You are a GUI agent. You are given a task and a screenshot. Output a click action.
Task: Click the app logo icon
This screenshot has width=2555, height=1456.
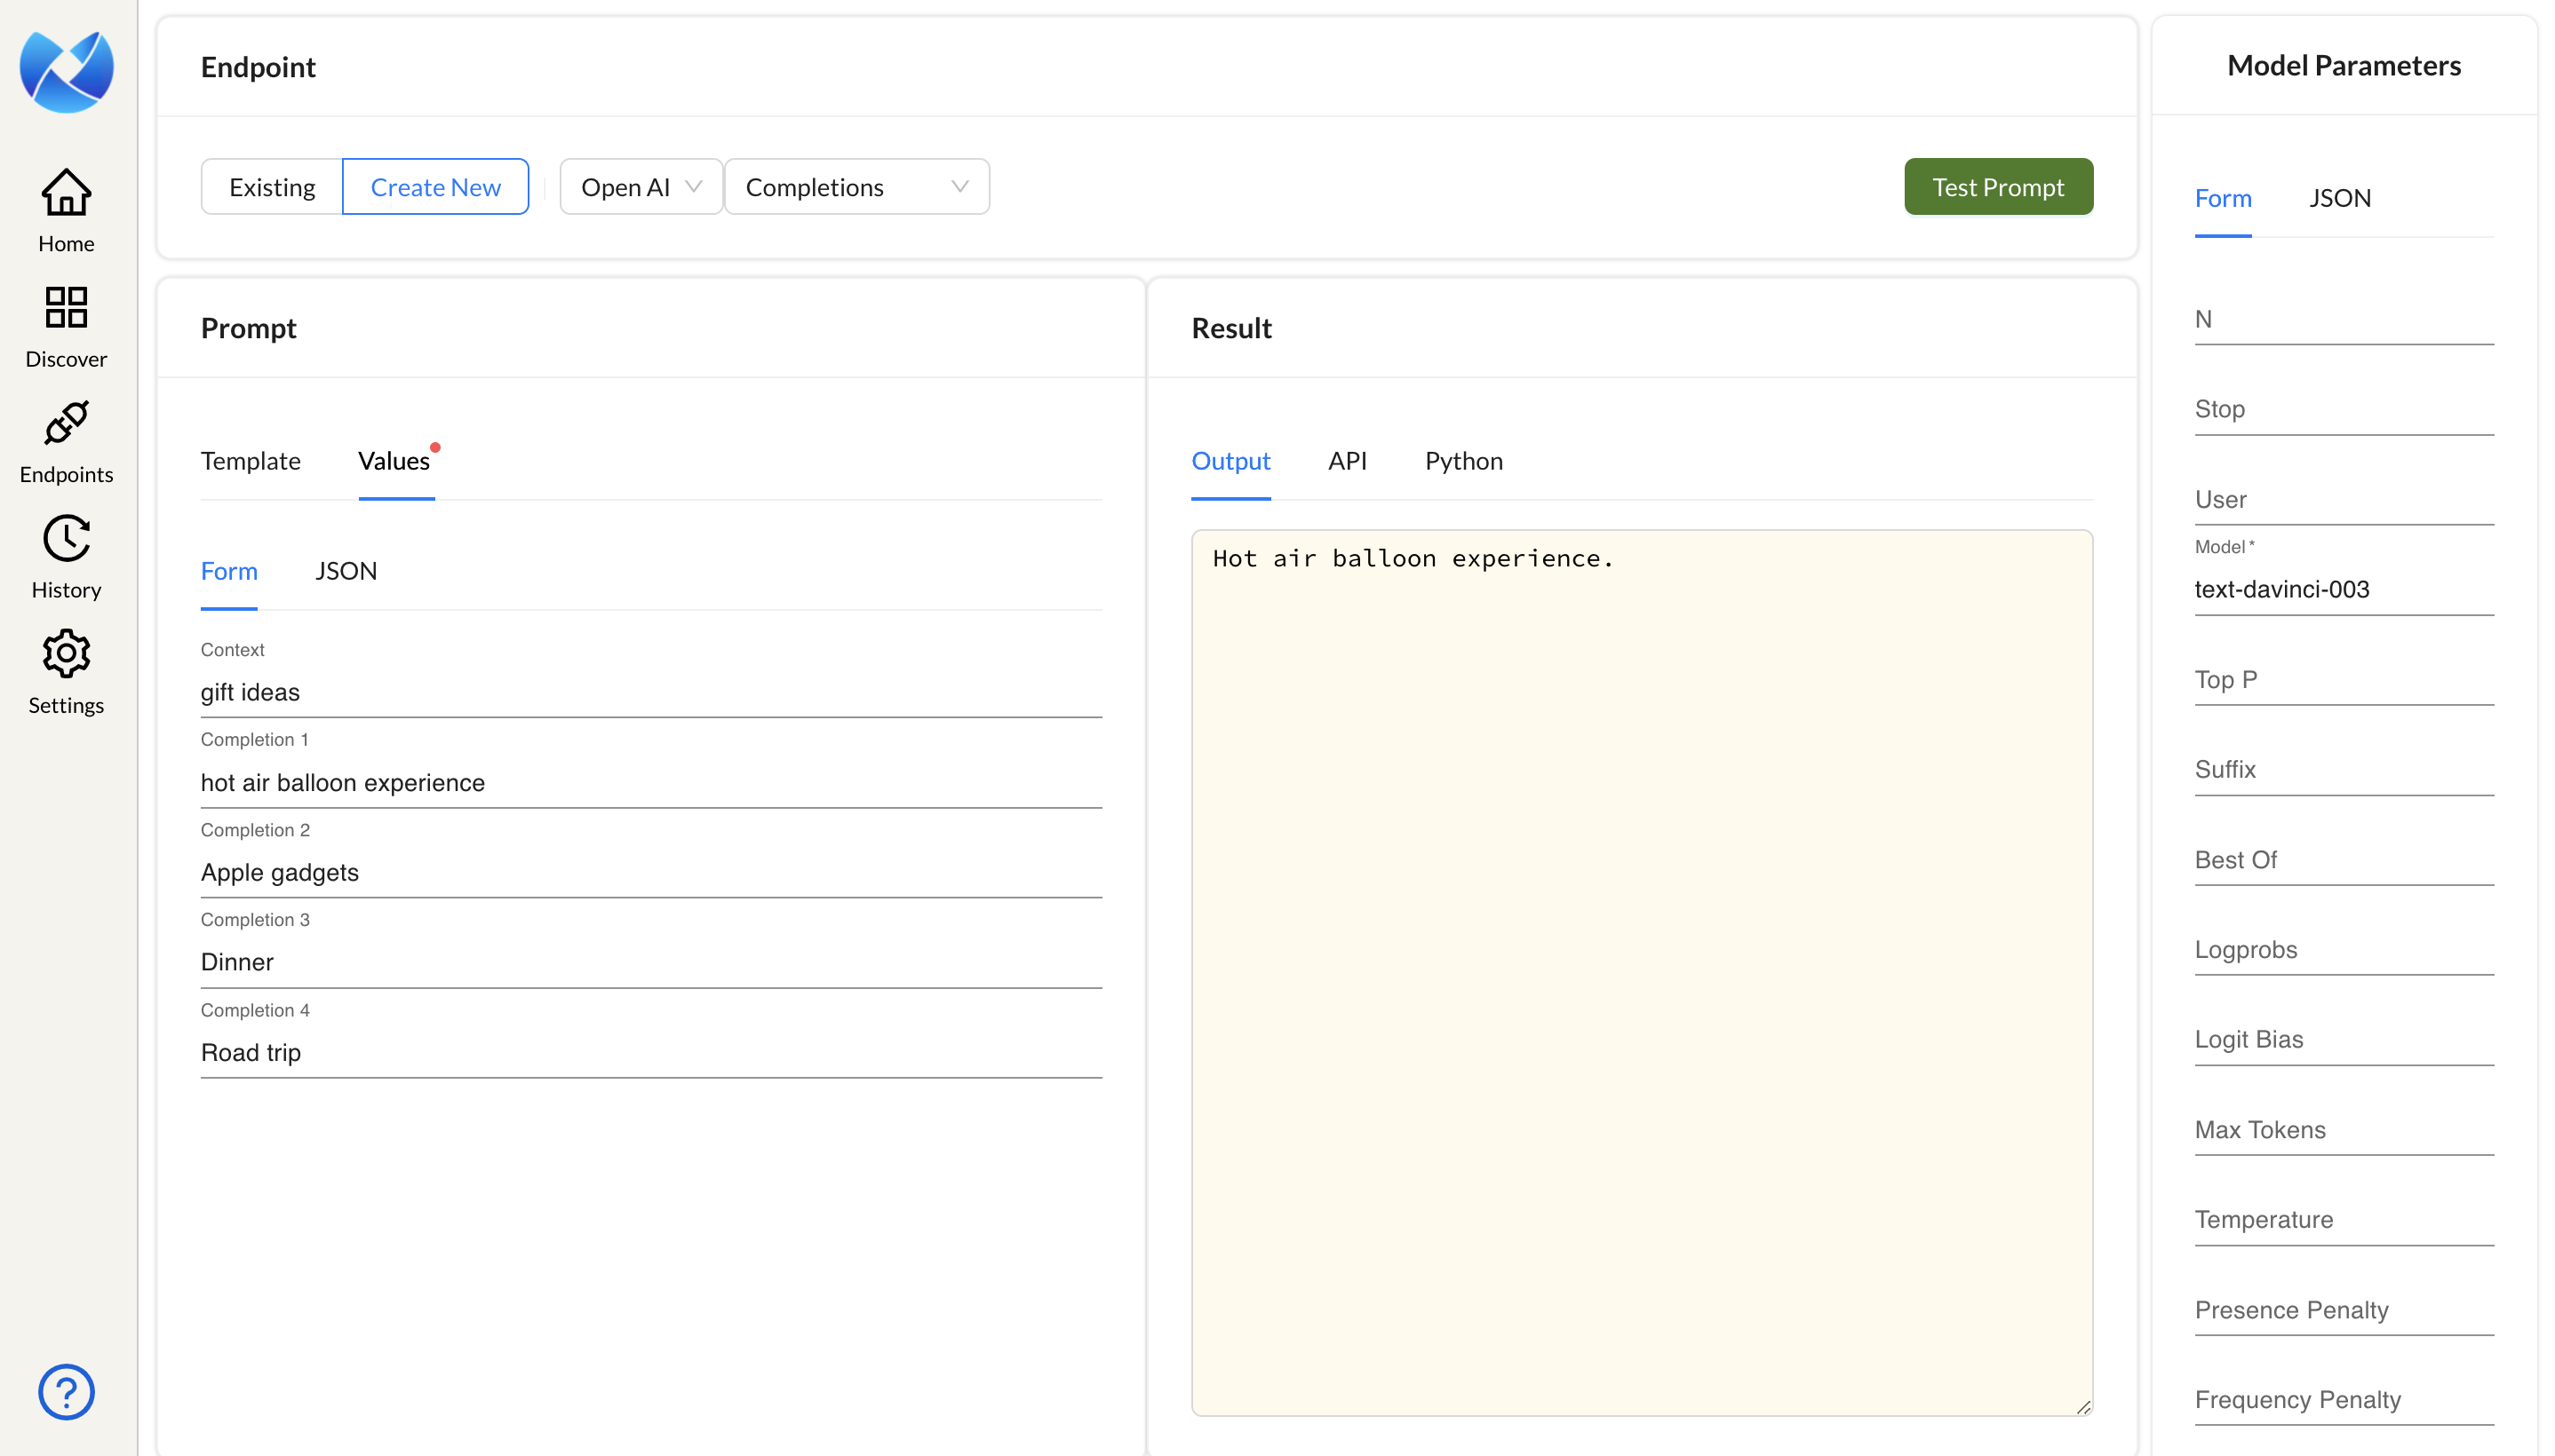click(66, 70)
